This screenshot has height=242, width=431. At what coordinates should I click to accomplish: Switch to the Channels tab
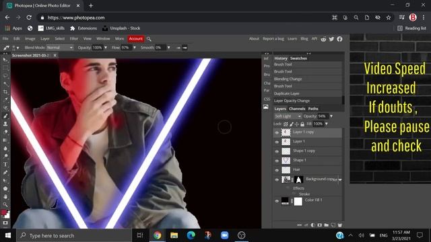pyautogui.click(x=297, y=109)
